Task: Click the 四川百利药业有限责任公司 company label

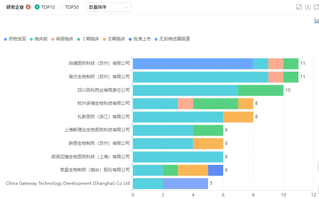Action: (x=104, y=90)
